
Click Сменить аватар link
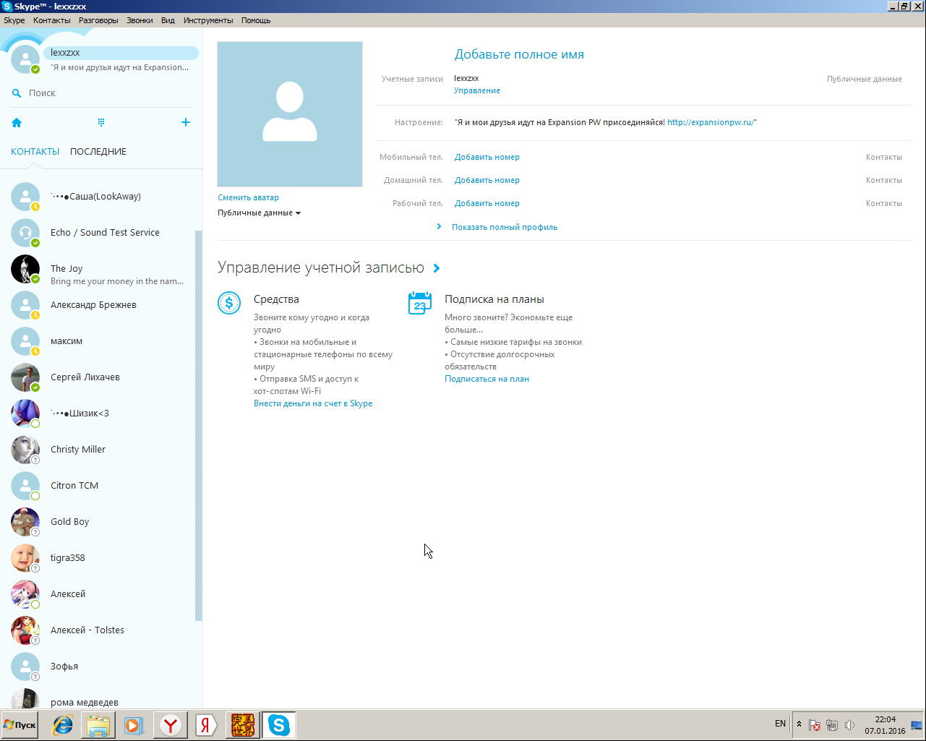(248, 198)
